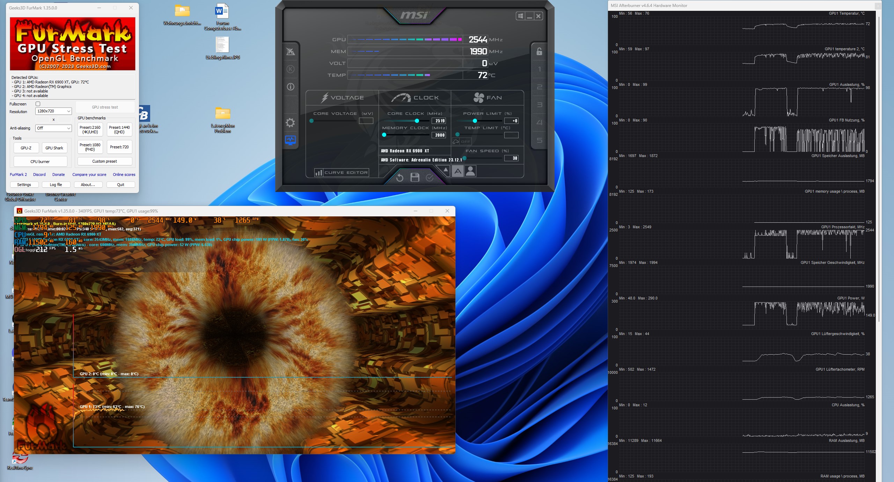The image size is (894, 482).
Task: Enable the FurMark Fullscreen checkbox
Action: [x=38, y=104]
